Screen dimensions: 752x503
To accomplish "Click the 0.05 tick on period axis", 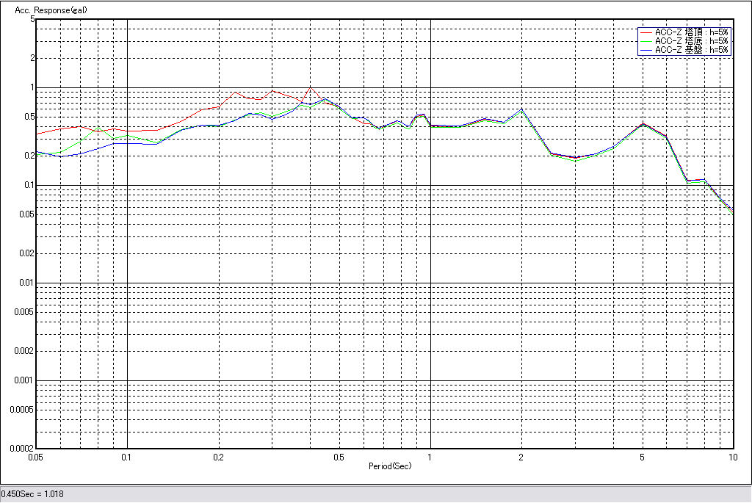I will click(35, 457).
